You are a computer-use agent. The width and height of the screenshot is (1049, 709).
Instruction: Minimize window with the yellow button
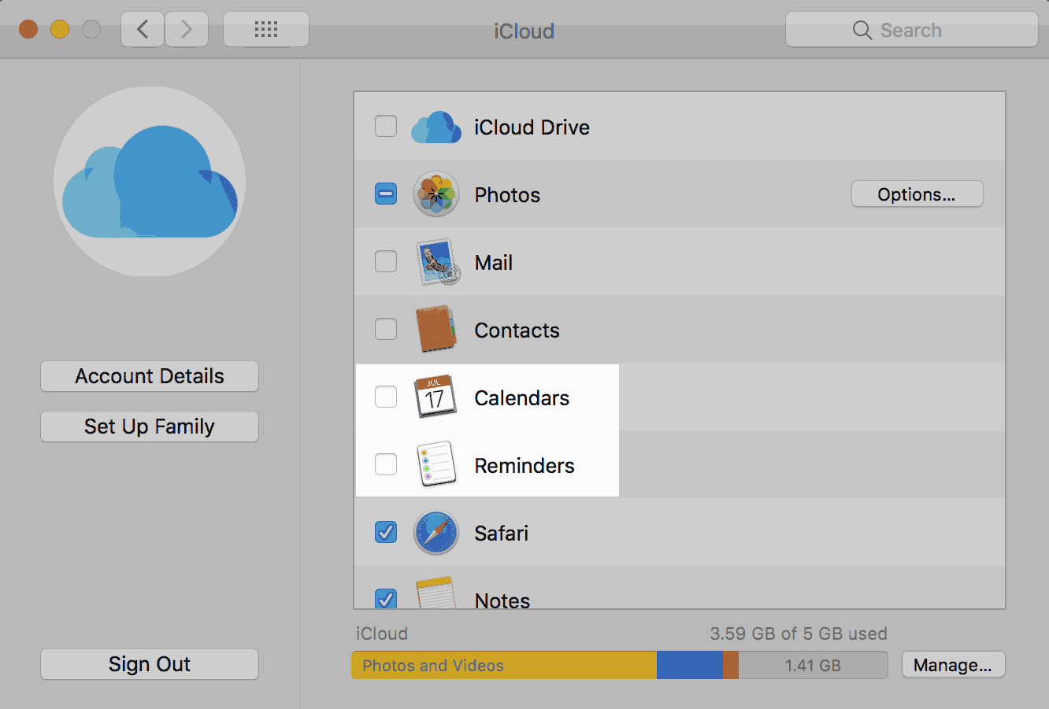60,30
